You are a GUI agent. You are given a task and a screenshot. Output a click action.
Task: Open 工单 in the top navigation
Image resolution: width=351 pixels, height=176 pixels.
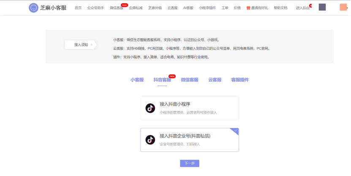click(x=225, y=8)
